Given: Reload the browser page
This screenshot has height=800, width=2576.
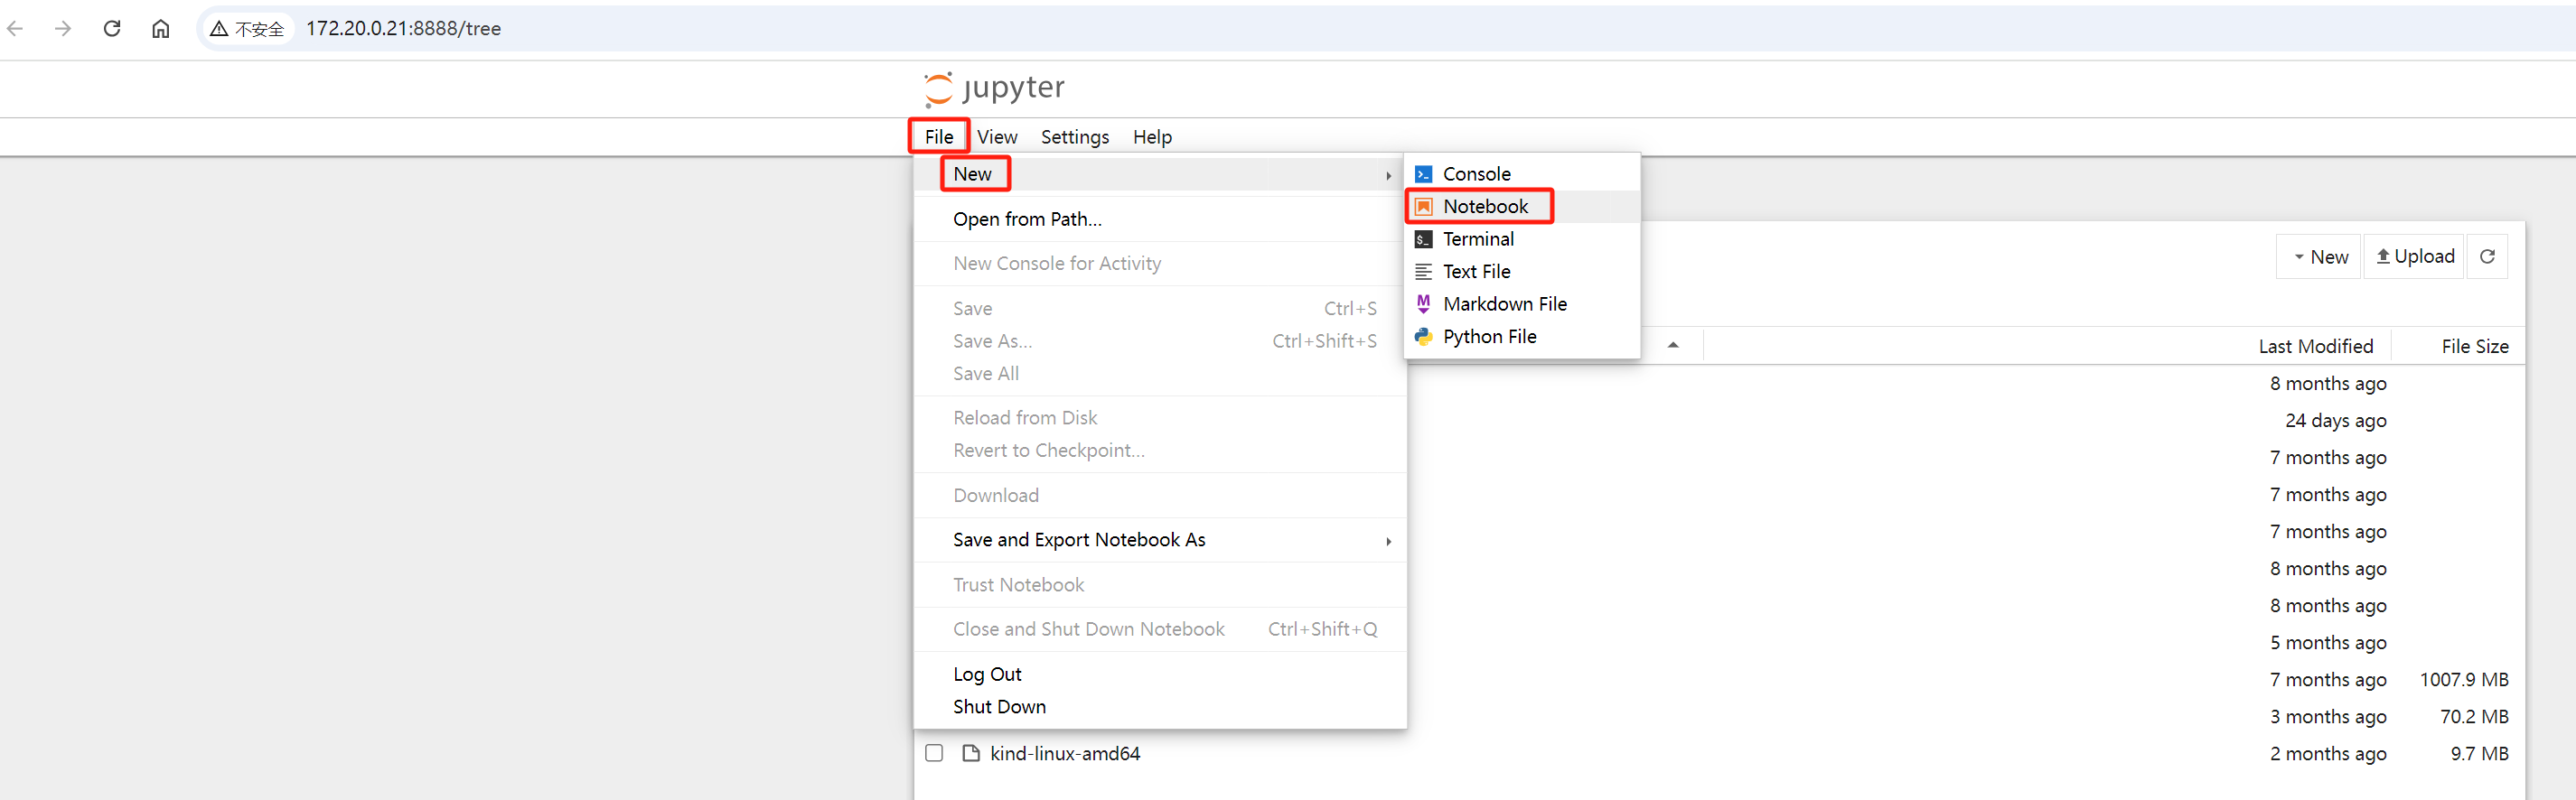Looking at the screenshot, I should [x=112, y=28].
